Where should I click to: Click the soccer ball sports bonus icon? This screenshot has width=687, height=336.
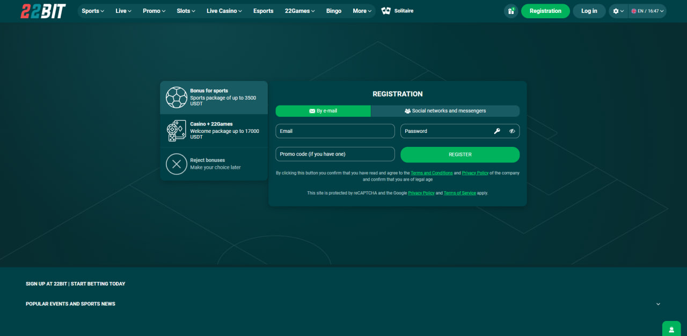pyautogui.click(x=176, y=98)
